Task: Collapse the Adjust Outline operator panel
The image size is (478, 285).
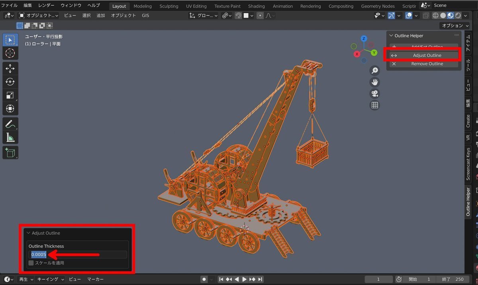Action: click(28, 233)
